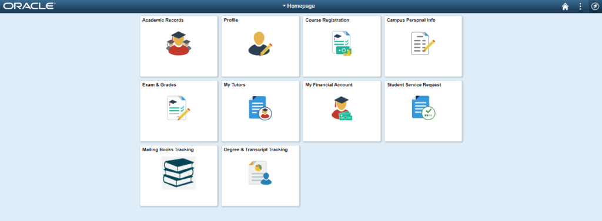This screenshot has height=221, width=602.
Task: Click the Profile tile title
Action: coord(230,20)
